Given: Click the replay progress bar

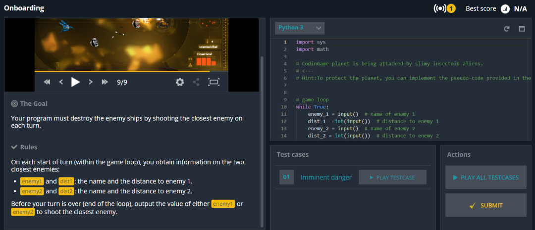Looking at the screenshot, I should [x=131, y=71].
